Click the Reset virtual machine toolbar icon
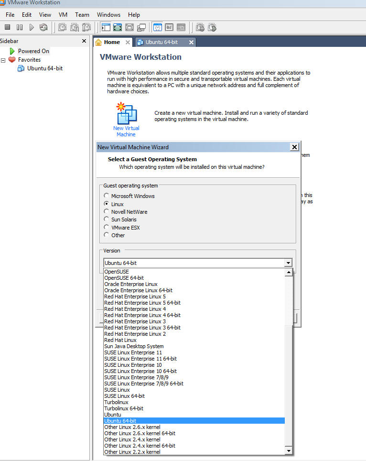This screenshot has height=461, width=366. coord(43,27)
